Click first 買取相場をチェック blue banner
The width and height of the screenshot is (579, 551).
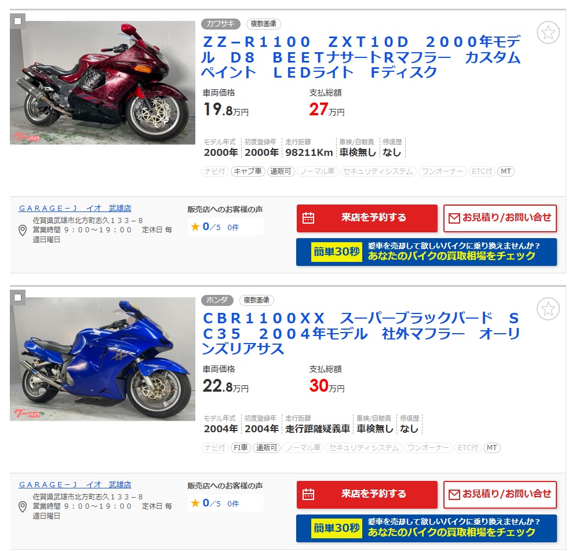[426, 252]
